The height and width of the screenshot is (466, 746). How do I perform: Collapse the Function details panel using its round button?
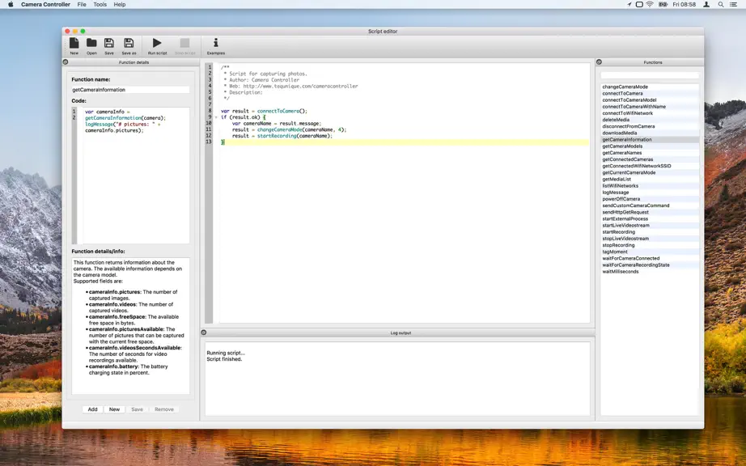click(x=66, y=61)
